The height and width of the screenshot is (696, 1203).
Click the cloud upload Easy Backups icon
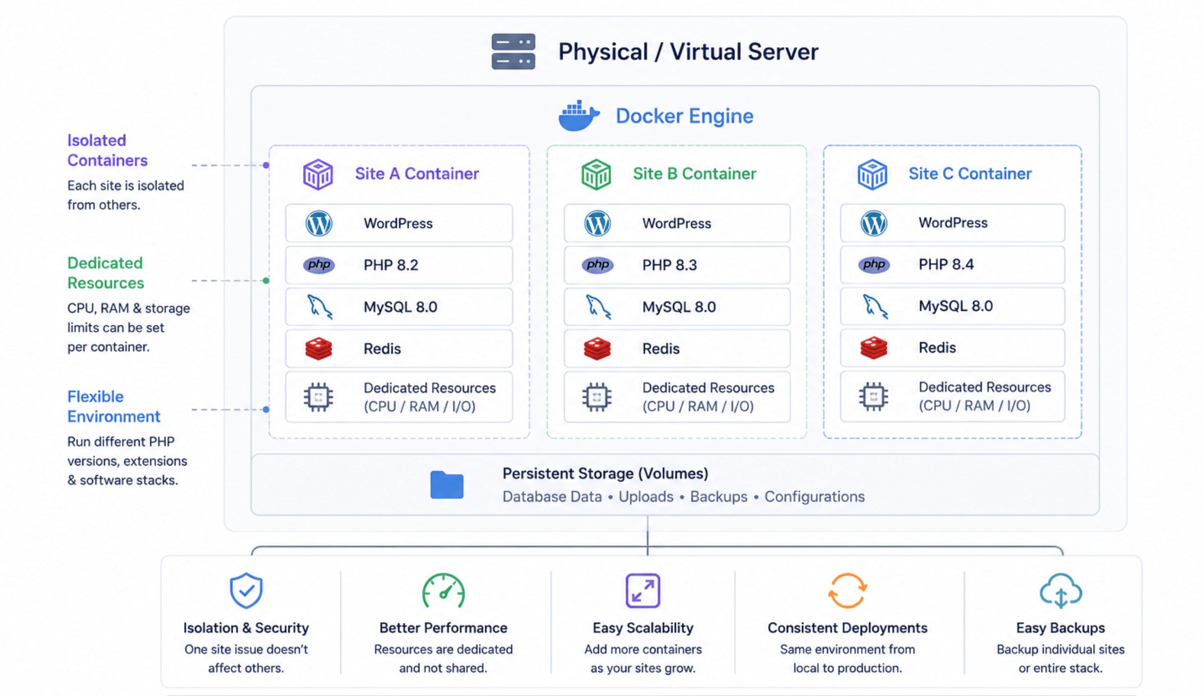[x=1061, y=590]
